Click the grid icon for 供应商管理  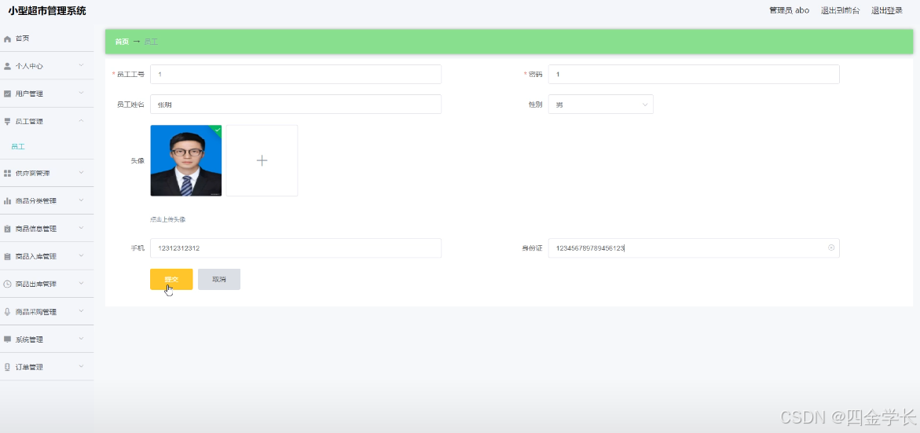[8, 173]
